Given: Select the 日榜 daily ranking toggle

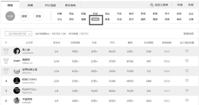Looking at the screenshot, I should point(10,16).
